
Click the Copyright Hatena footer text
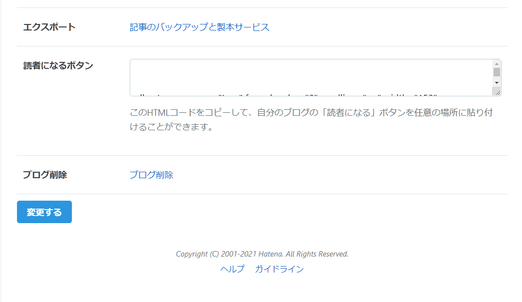tap(262, 254)
